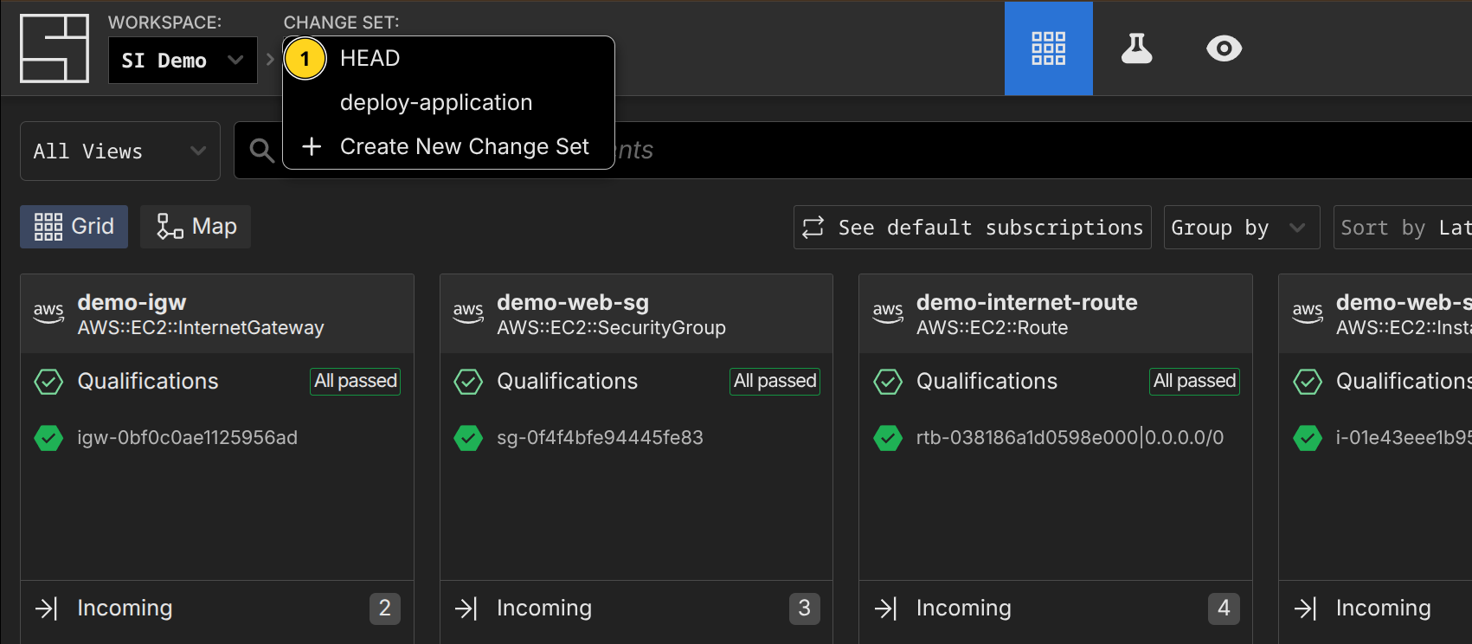Click the search magnifier icon
The width and height of the screenshot is (1472, 644).
click(x=261, y=151)
